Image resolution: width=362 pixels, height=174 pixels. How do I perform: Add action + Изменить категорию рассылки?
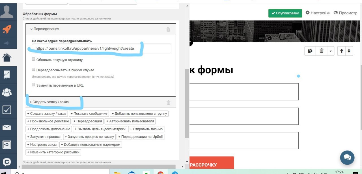point(53,152)
